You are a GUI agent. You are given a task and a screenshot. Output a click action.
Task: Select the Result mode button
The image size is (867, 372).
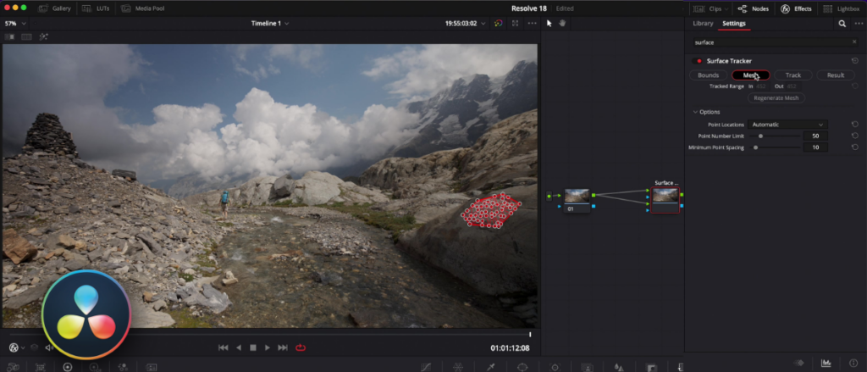[836, 75]
